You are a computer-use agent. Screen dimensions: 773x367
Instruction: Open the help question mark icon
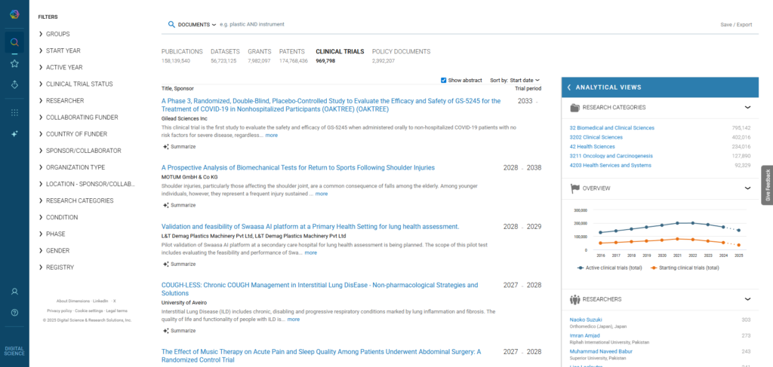pyautogui.click(x=14, y=312)
